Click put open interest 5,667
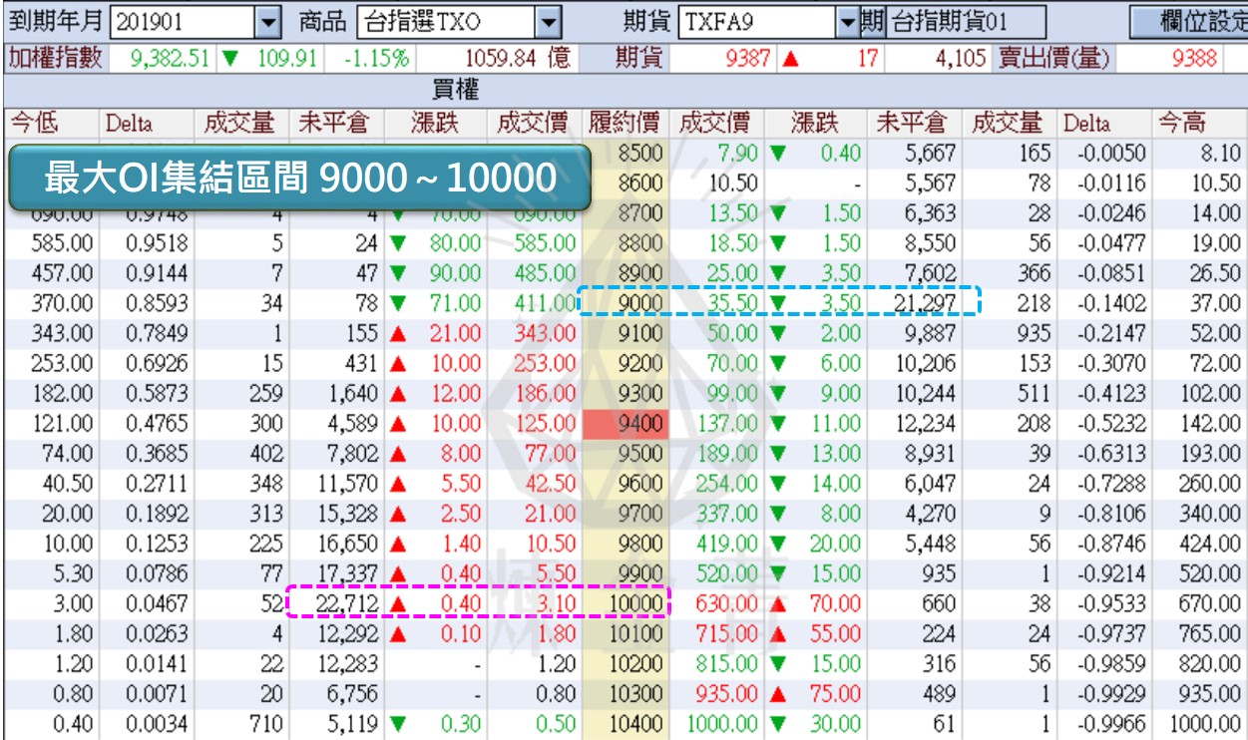1248x740 pixels. click(x=932, y=154)
